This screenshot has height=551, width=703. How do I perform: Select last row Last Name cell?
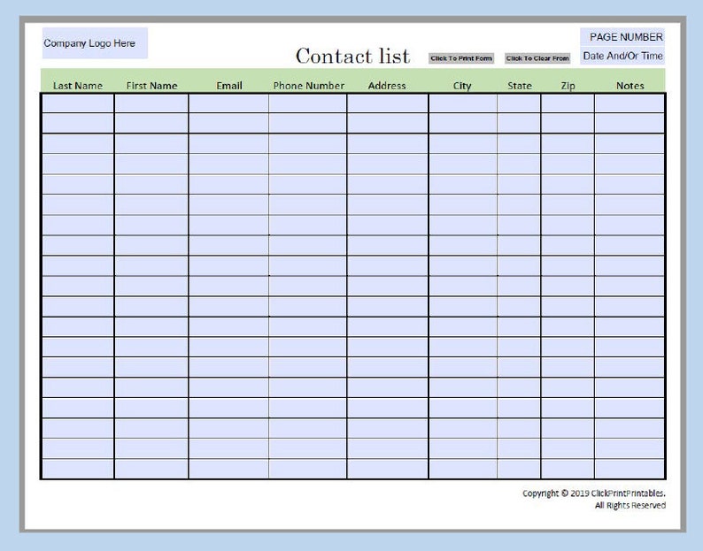(78, 469)
